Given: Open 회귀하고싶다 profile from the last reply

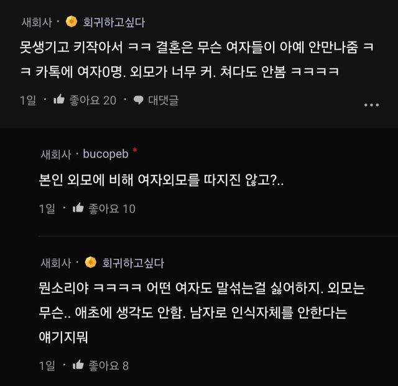Looking at the screenshot, I should [x=133, y=263].
